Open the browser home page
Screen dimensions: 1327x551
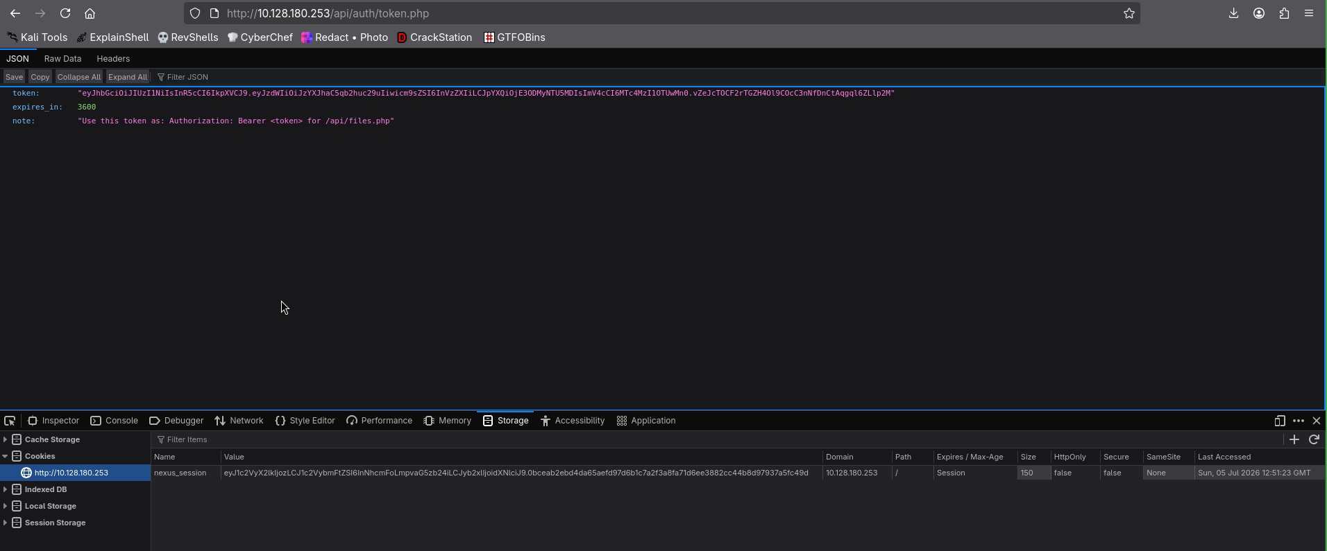[x=90, y=13]
